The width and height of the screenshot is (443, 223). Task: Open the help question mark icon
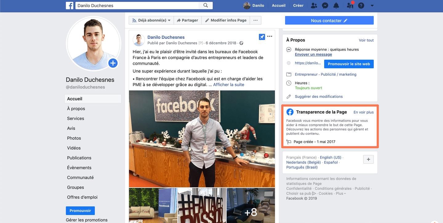click(361, 6)
